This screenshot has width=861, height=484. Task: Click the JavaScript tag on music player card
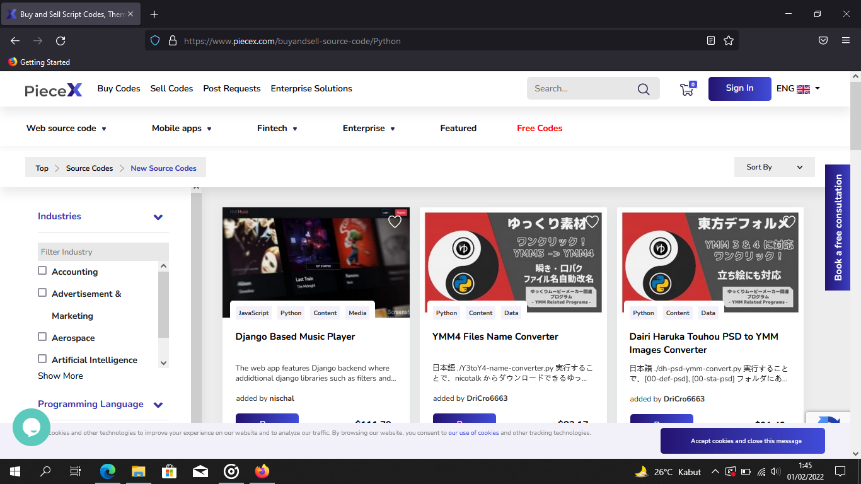coord(253,313)
